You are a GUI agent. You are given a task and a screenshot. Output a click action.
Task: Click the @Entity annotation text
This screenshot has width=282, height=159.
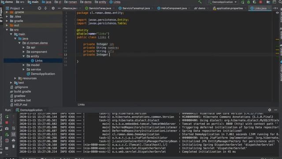[x=82, y=30]
